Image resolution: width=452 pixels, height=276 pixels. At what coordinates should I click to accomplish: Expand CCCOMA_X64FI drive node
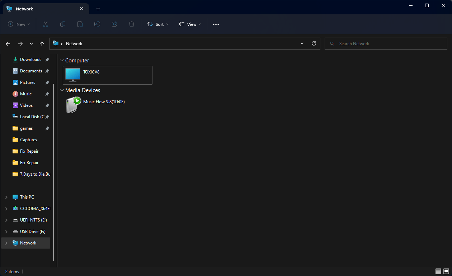coord(6,209)
